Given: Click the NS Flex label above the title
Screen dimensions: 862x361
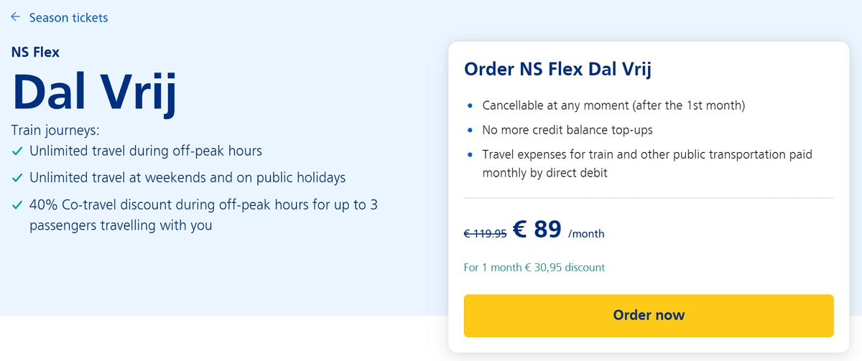Looking at the screenshot, I should tap(35, 52).
